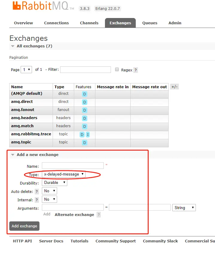The height and width of the screenshot is (267, 215).
Task: Open the Page number dropdown
Action: (26, 70)
